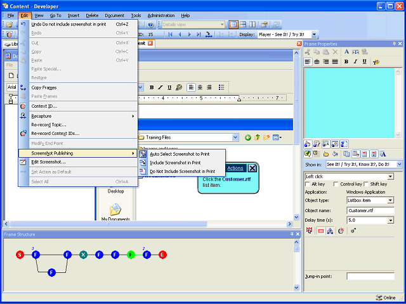Open the Delay time dropdown
406x304 pixels.
[x=391, y=220]
